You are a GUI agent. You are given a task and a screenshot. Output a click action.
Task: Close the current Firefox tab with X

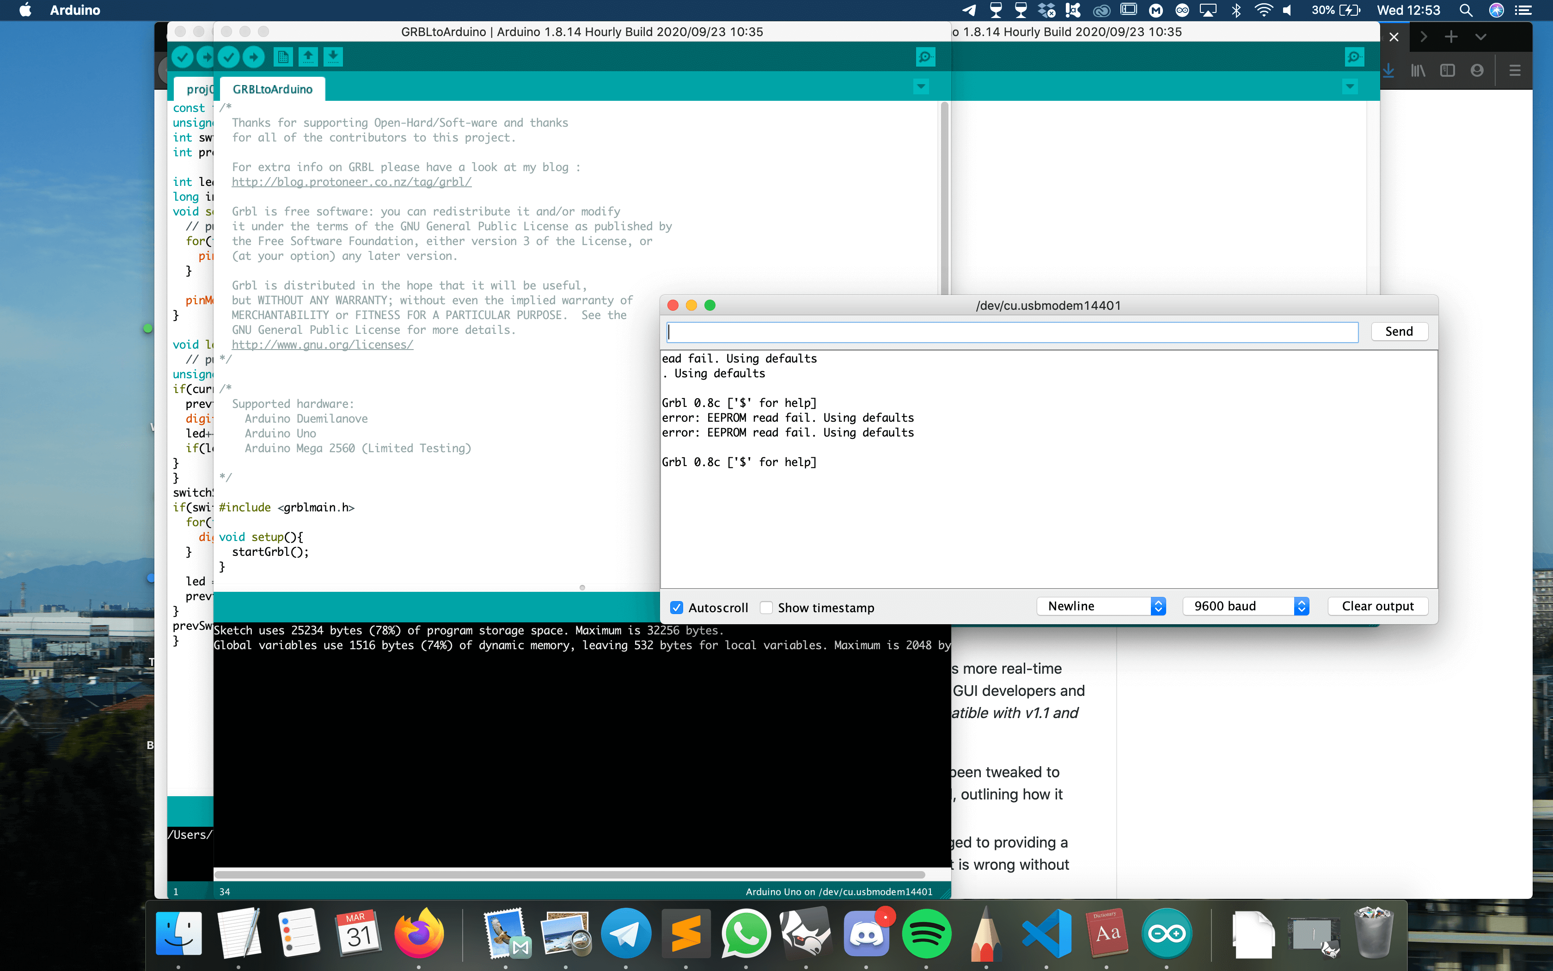pyautogui.click(x=1394, y=37)
